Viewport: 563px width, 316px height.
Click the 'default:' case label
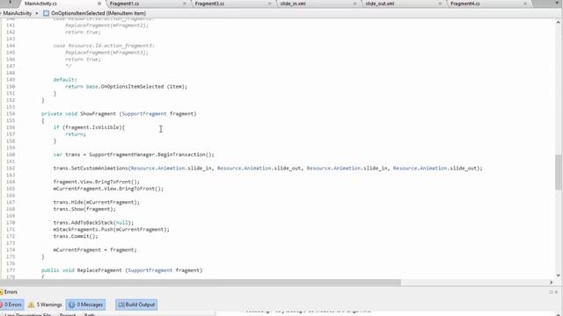65,80
